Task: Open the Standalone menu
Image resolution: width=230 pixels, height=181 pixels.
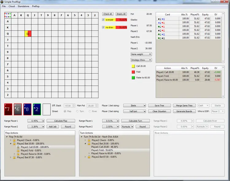Action: [24, 6]
